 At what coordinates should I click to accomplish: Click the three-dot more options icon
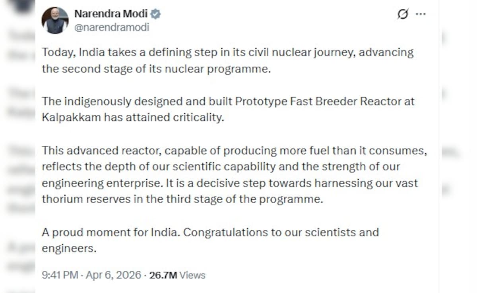(420, 13)
